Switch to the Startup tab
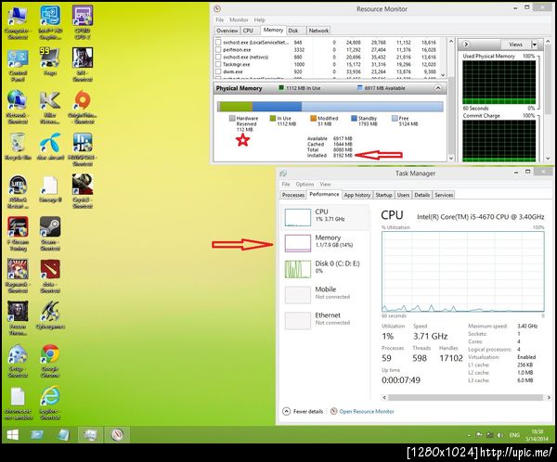The image size is (557, 462). click(383, 195)
